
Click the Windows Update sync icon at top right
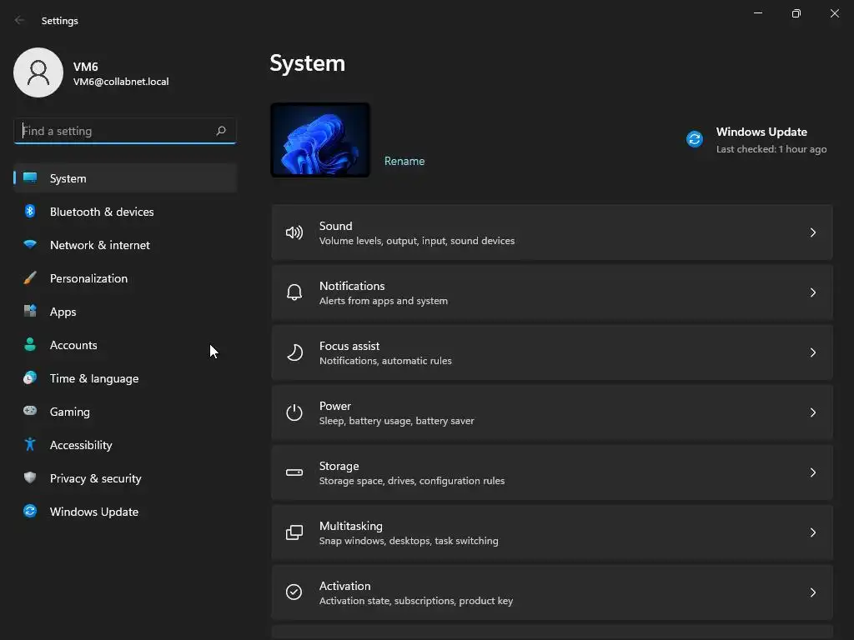(x=695, y=139)
